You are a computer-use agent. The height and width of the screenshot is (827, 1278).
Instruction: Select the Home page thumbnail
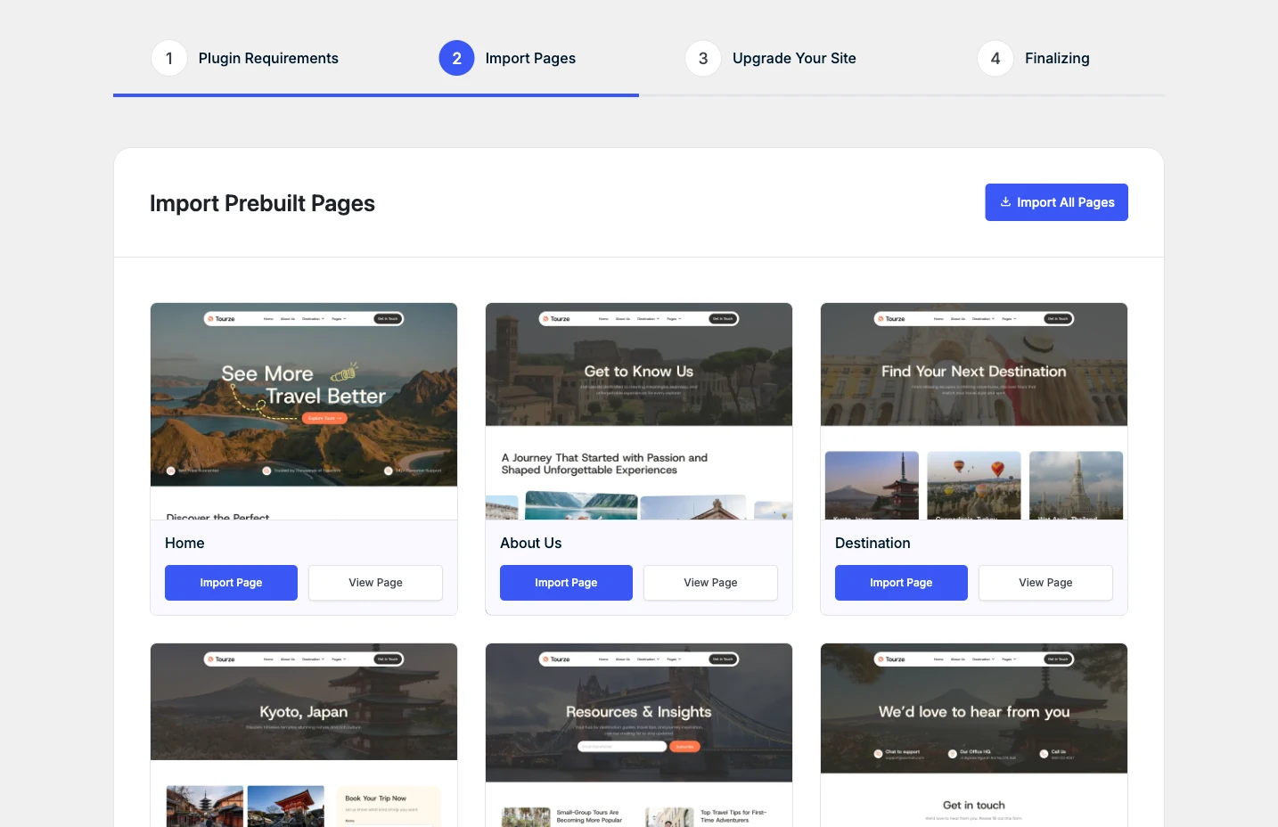tap(304, 411)
